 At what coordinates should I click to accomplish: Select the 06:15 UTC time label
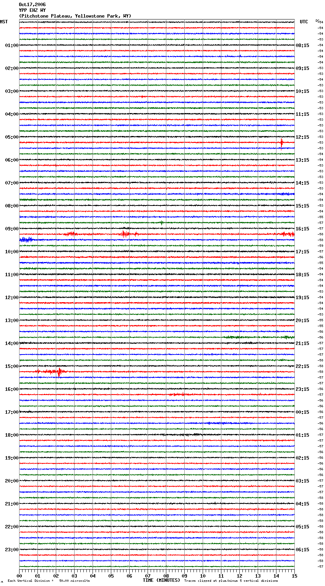click(302, 550)
